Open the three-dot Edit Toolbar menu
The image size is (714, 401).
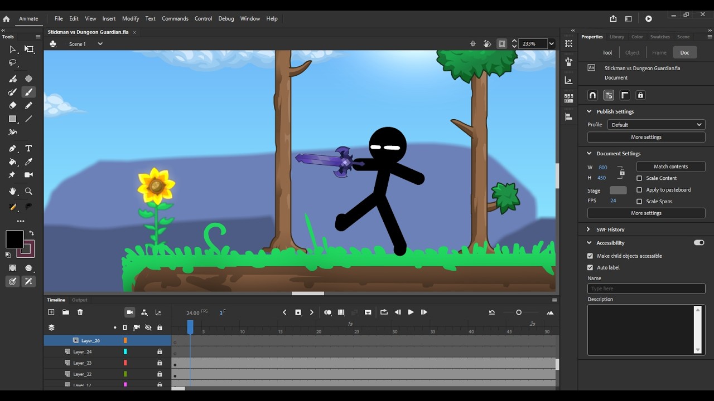21,221
